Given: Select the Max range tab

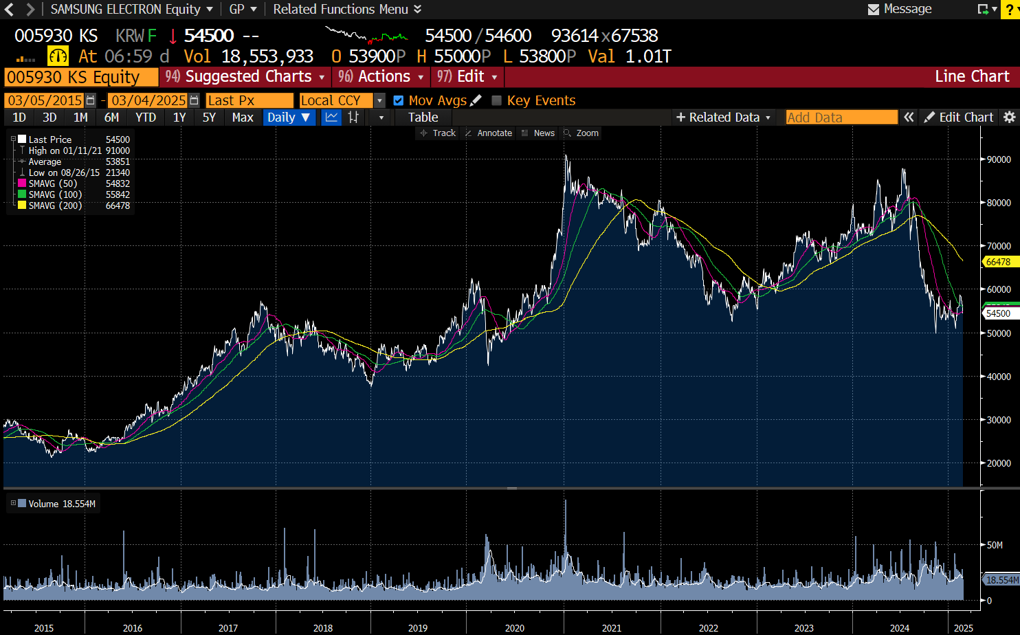Looking at the screenshot, I should [x=243, y=118].
